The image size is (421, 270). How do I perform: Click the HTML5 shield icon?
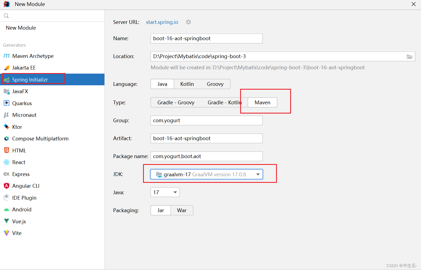[x=7, y=150]
